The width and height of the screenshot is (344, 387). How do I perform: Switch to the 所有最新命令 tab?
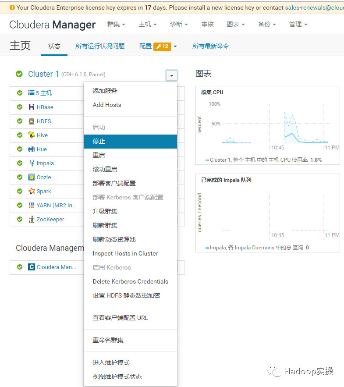pyautogui.click(x=210, y=46)
